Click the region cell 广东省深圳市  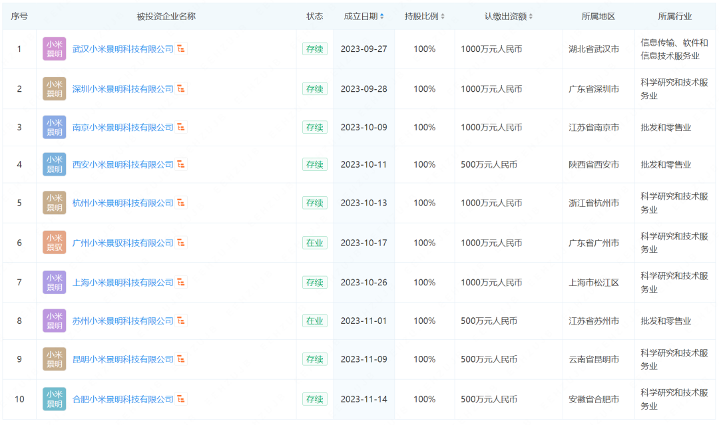(x=594, y=89)
